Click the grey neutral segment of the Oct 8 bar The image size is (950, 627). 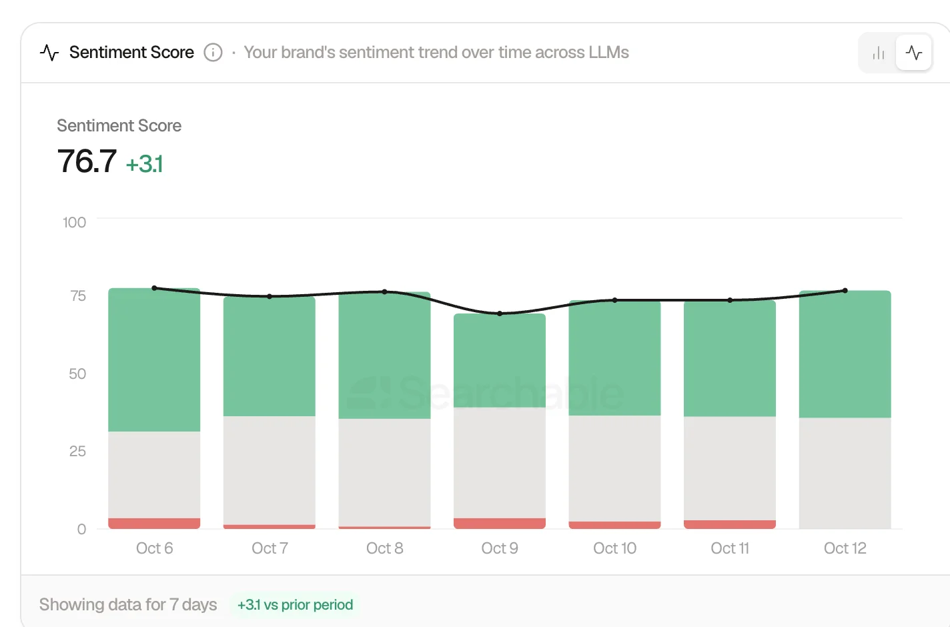pyautogui.click(x=385, y=473)
